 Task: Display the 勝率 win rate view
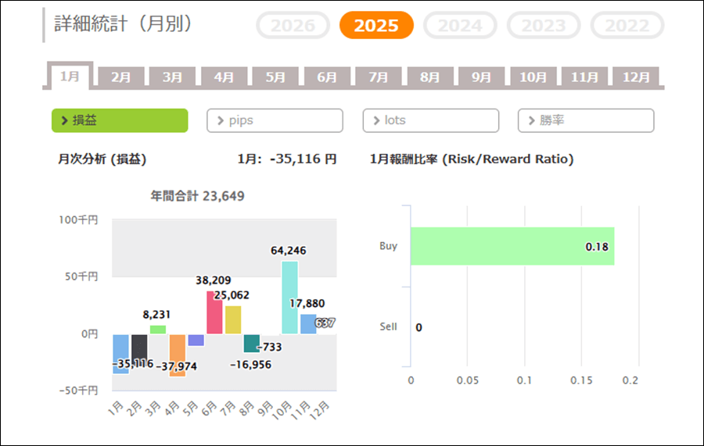click(586, 120)
